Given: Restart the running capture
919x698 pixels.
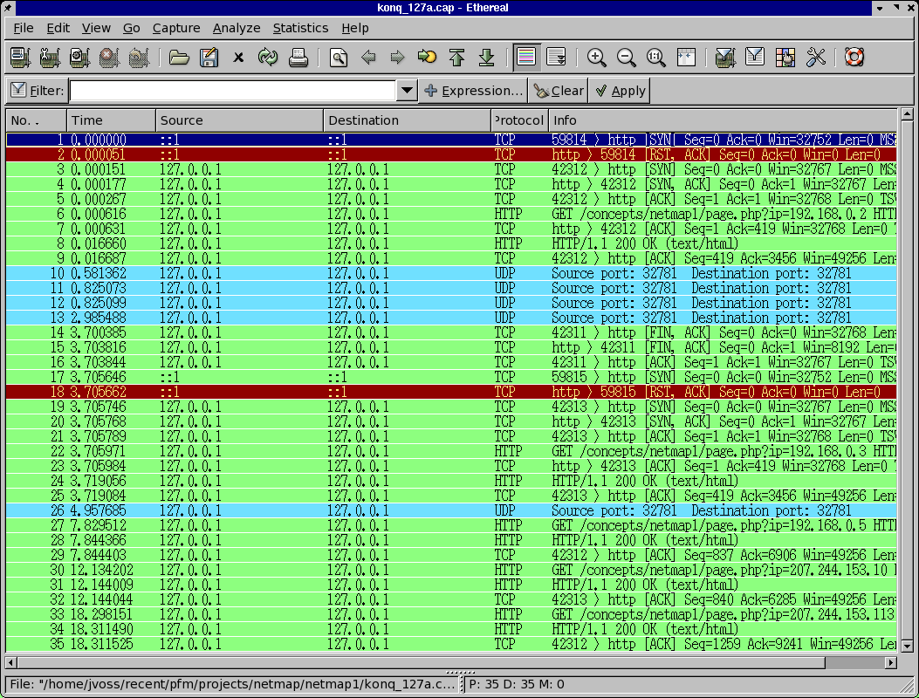Looking at the screenshot, I should [x=139, y=58].
